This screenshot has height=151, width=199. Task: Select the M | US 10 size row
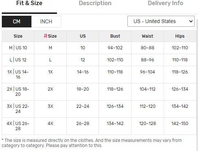(x=99, y=48)
